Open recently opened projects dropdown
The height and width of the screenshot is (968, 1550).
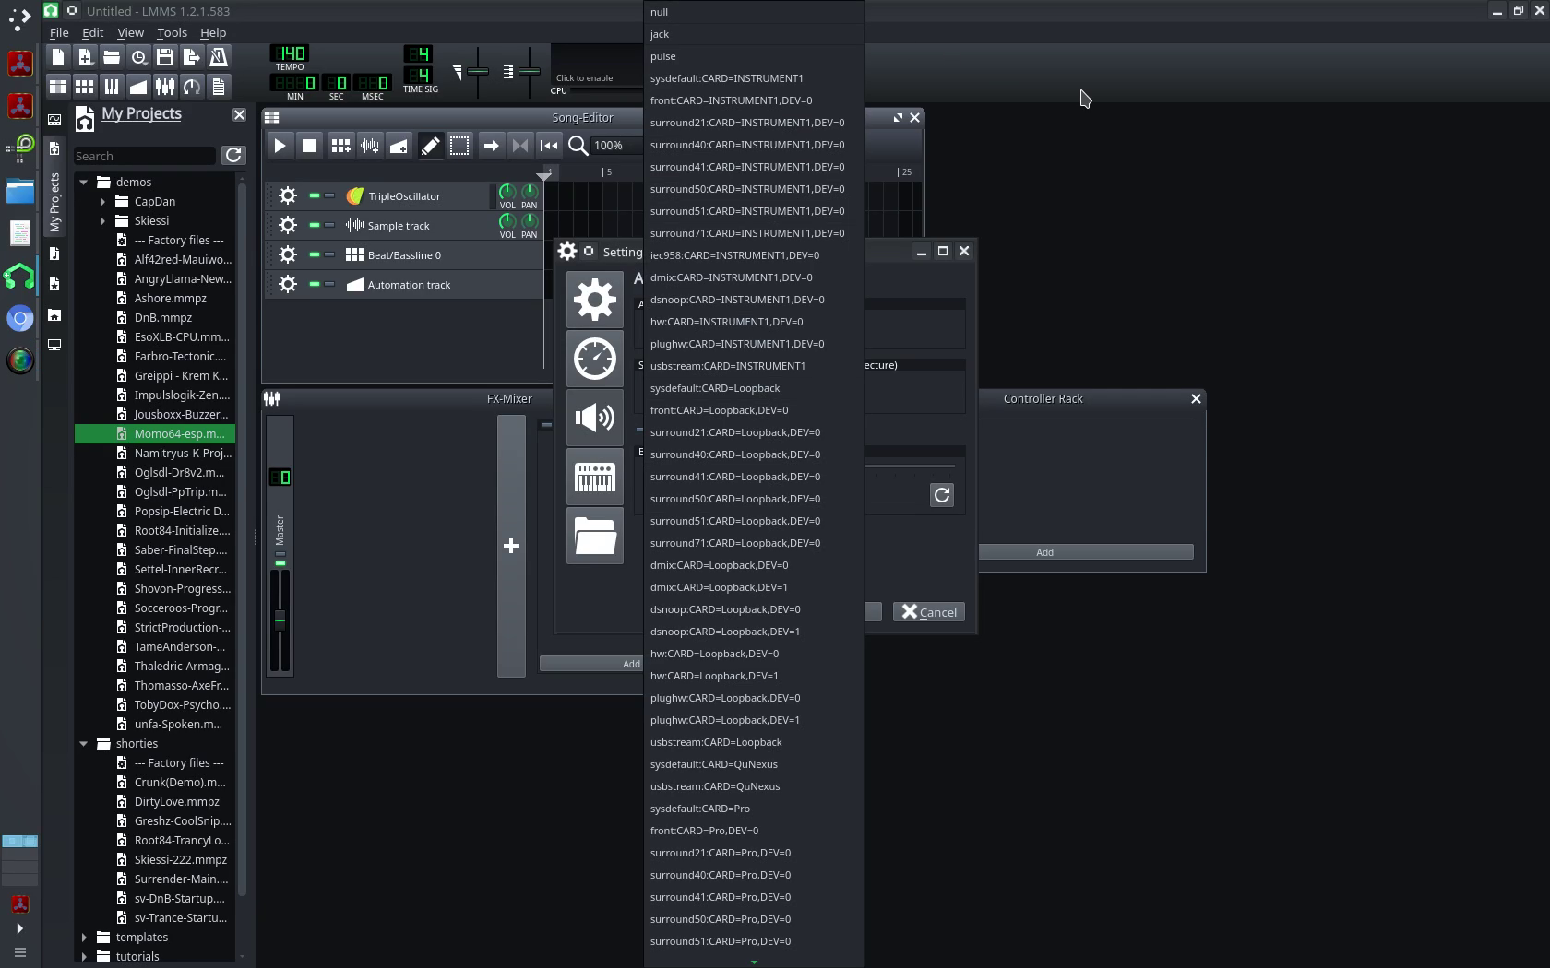pyautogui.click(x=138, y=57)
